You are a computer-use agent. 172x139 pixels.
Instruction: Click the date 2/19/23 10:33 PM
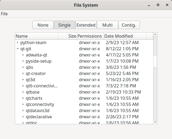click(123, 92)
